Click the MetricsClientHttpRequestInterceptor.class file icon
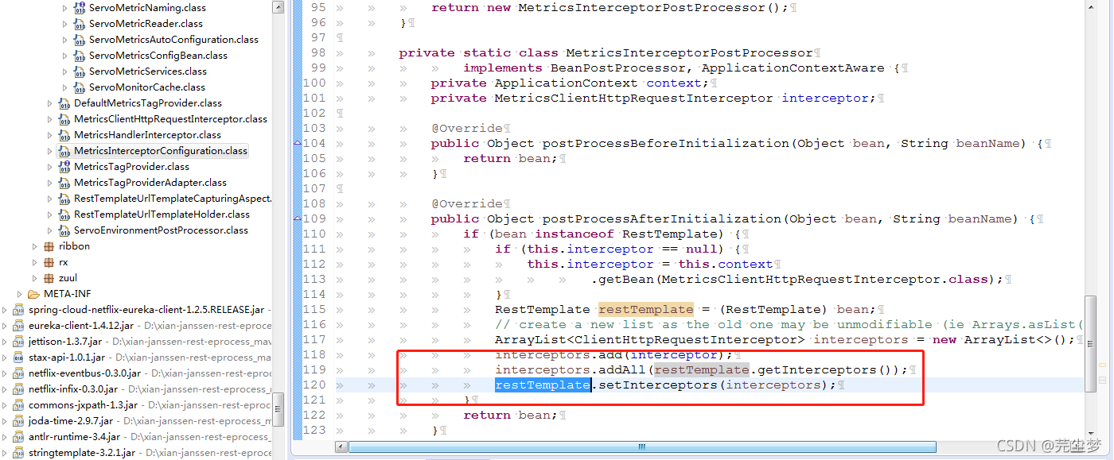 coord(64,119)
